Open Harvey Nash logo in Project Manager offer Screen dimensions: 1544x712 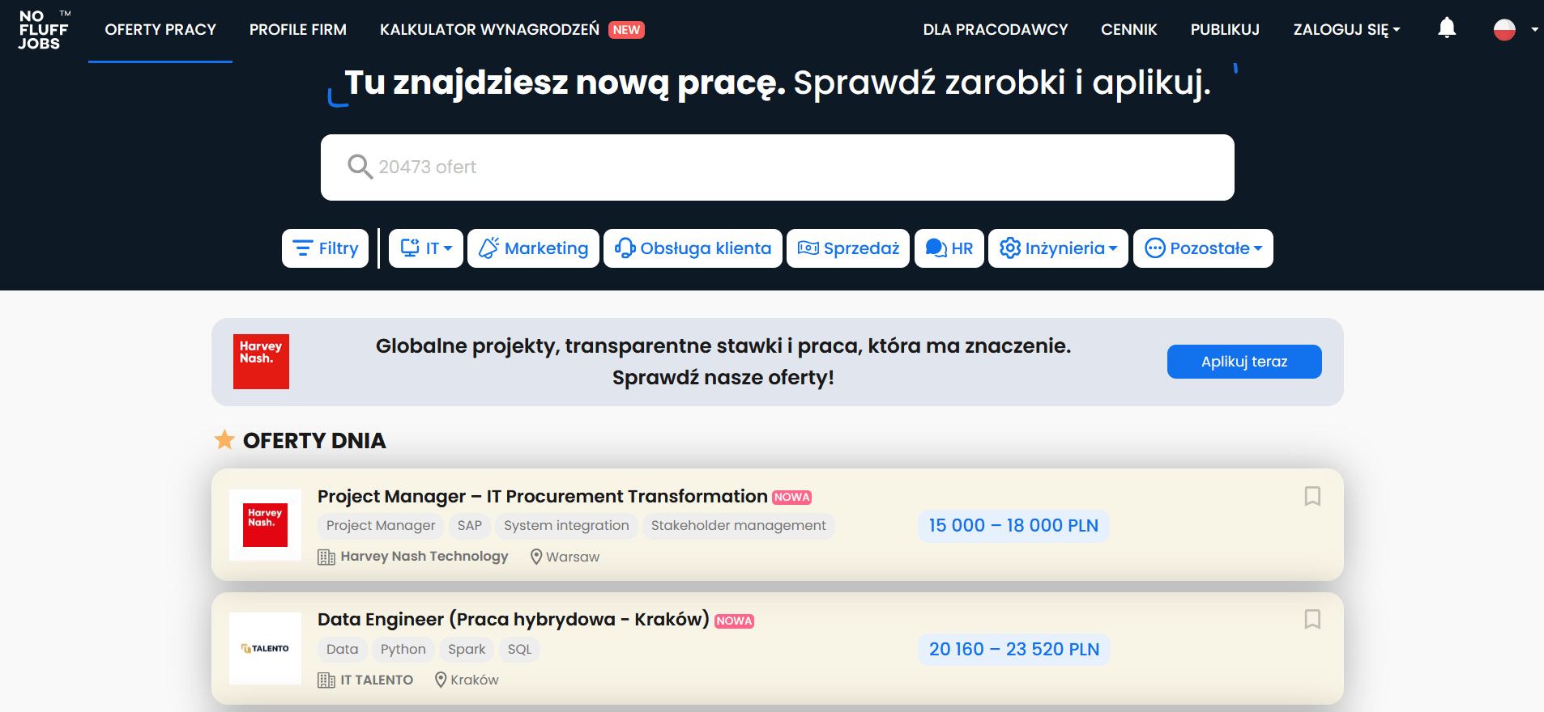(x=266, y=525)
